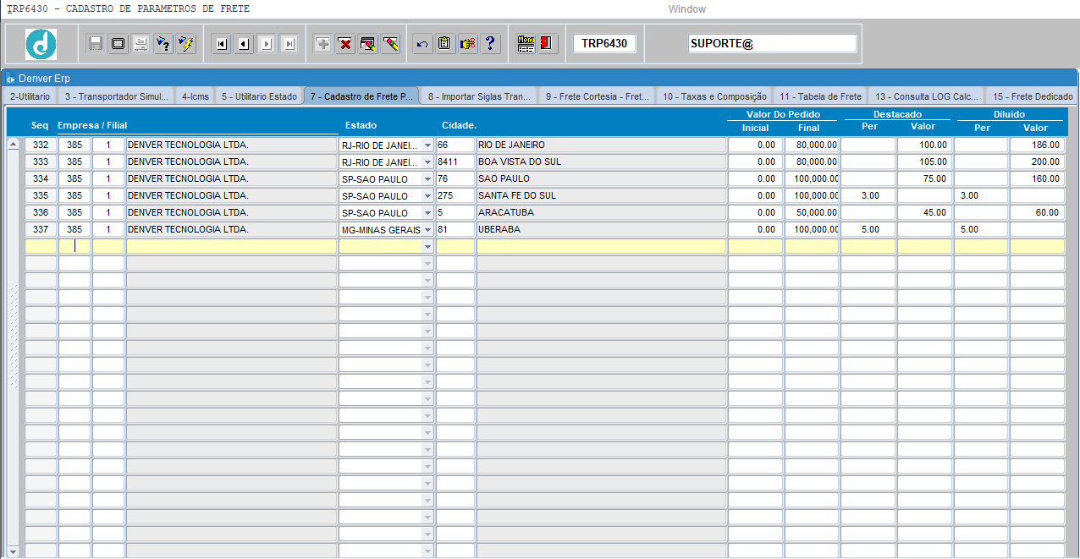Click the BOA VISTA DO SUL city cell

pyautogui.click(x=601, y=162)
